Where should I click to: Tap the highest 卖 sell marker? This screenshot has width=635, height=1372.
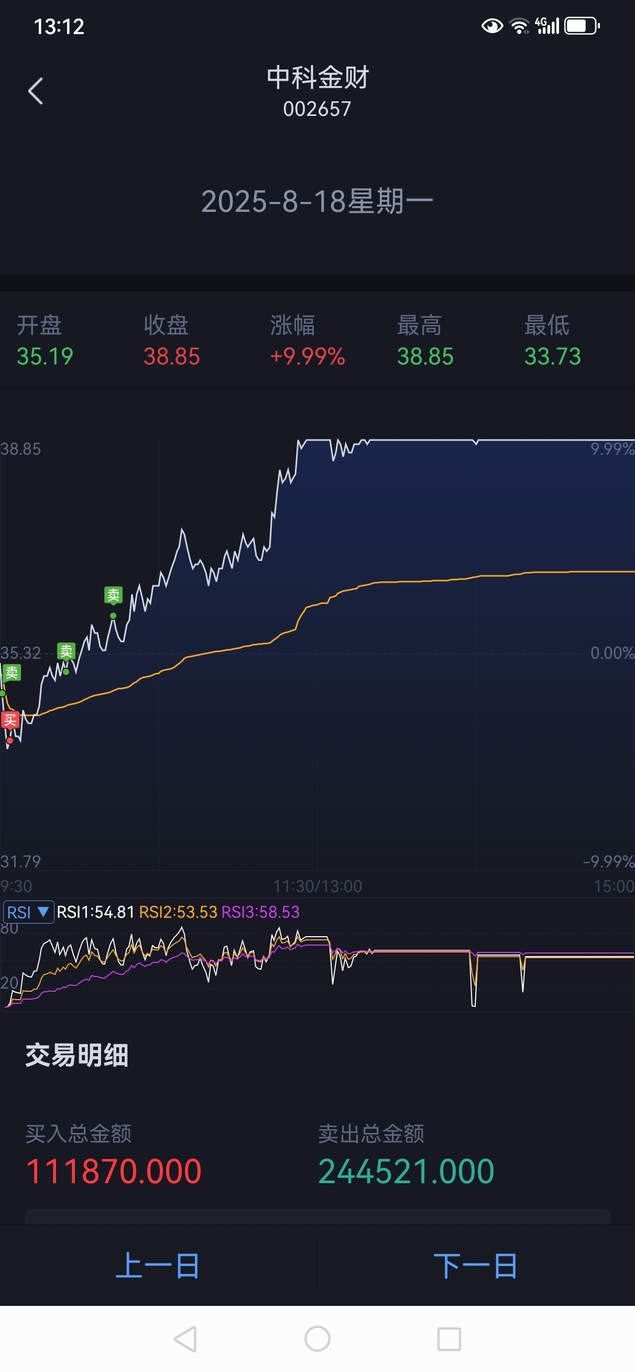click(113, 595)
